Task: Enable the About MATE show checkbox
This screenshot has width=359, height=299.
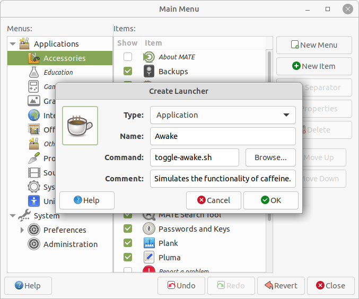Action: (128, 57)
